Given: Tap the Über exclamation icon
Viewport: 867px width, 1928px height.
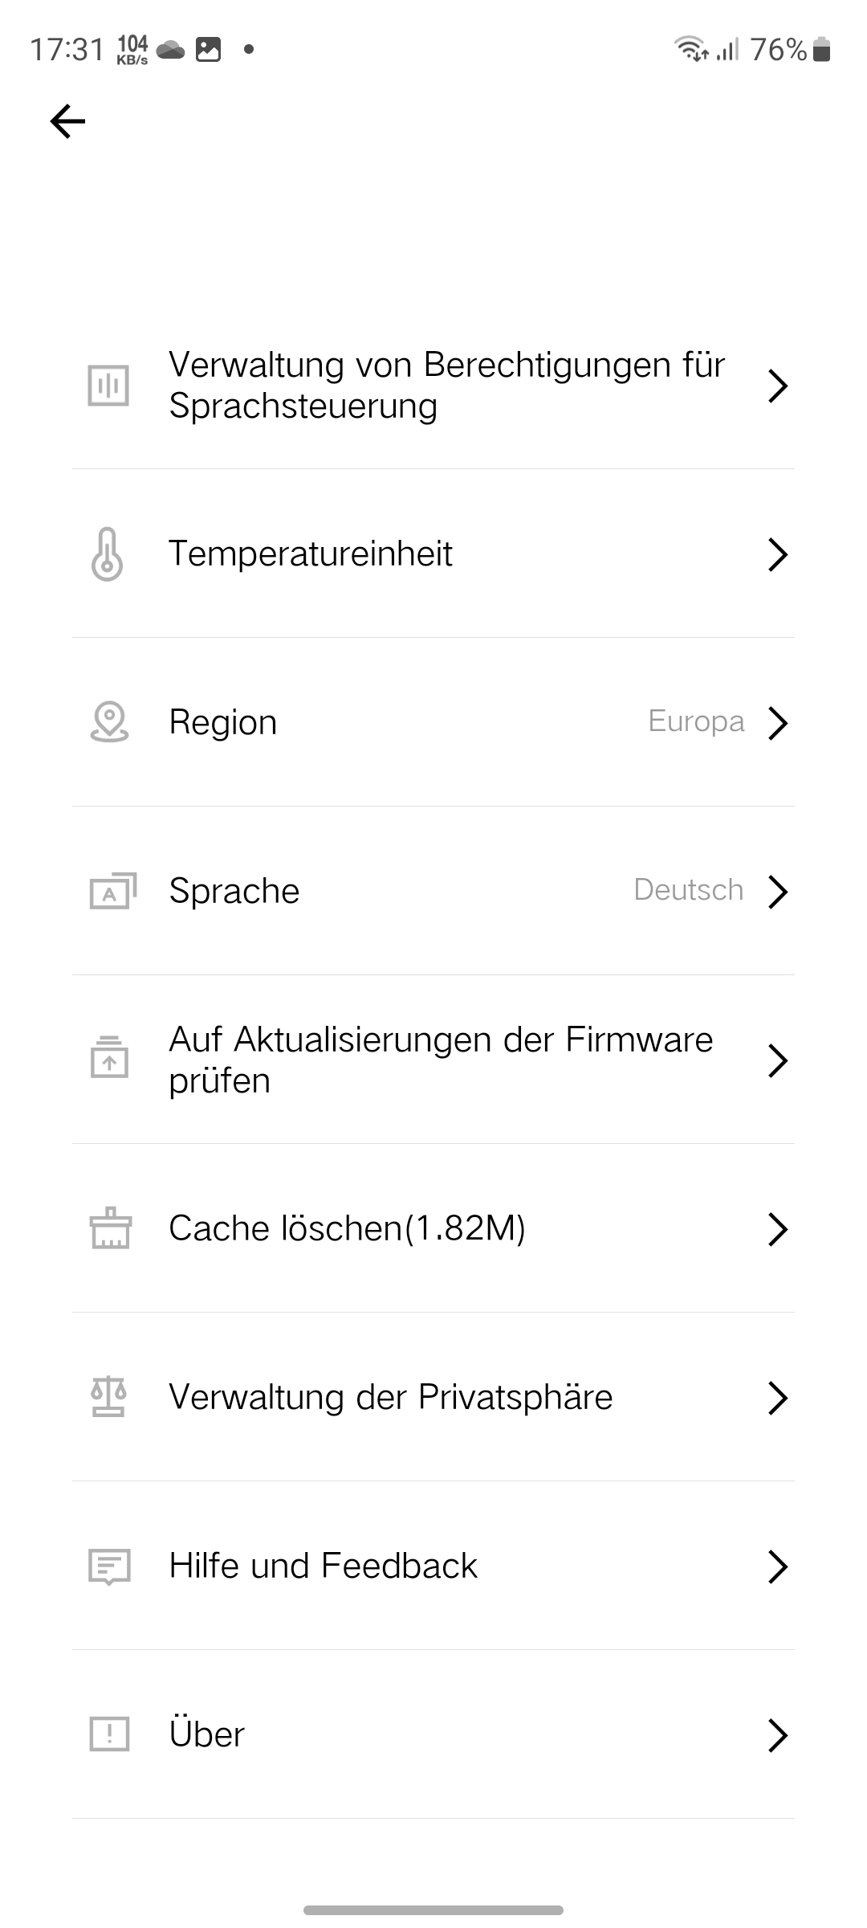Looking at the screenshot, I should click(109, 1734).
